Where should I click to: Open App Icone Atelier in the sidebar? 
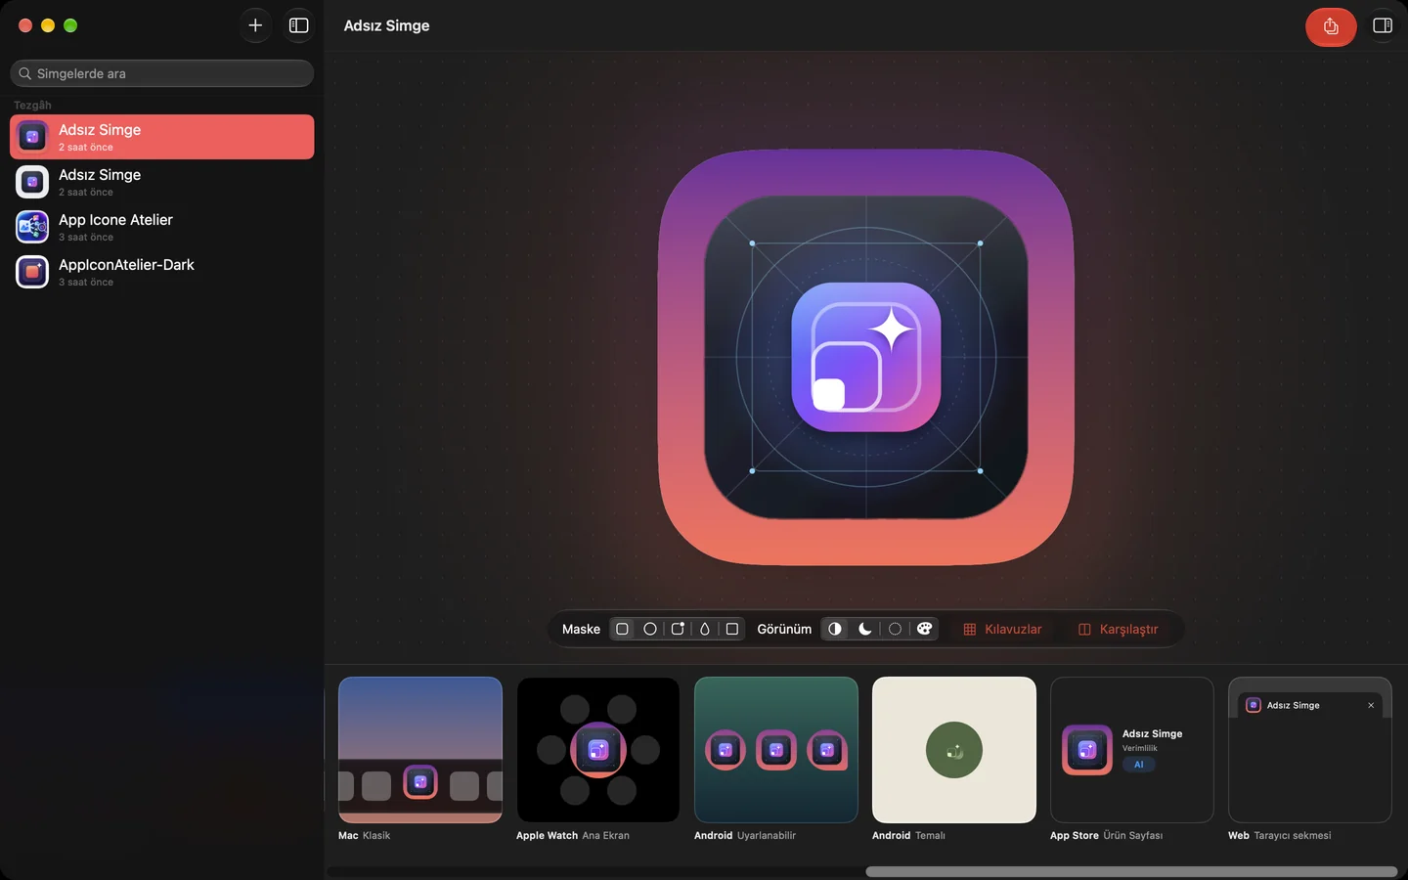tap(162, 227)
